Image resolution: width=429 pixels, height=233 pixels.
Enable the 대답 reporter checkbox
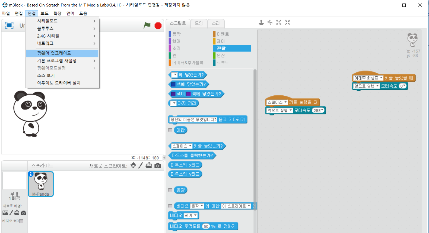pyautogui.click(x=170, y=130)
